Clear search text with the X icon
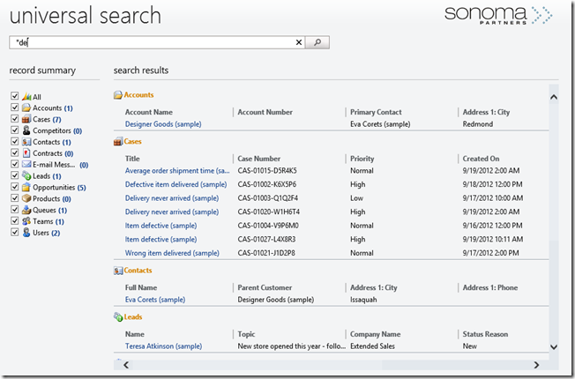 pos(299,42)
